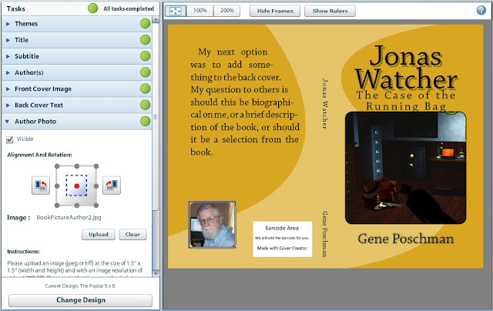Open the help question mark icon
The image size is (493, 311).
[x=481, y=10]
